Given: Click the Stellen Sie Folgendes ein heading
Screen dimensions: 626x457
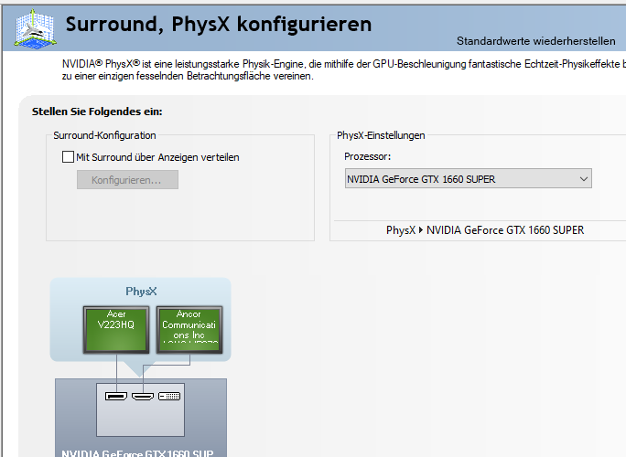Looking at the screenshot, I should click(x=97, y=112).
